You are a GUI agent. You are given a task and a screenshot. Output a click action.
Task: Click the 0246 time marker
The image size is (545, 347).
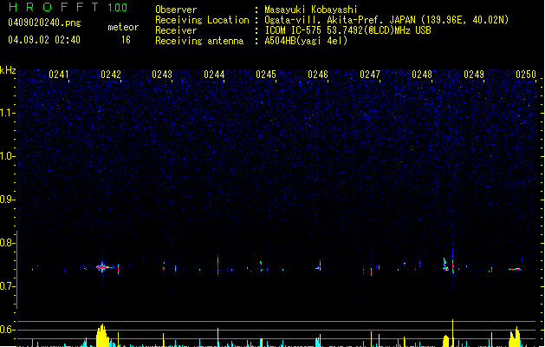tap(318, 75)
